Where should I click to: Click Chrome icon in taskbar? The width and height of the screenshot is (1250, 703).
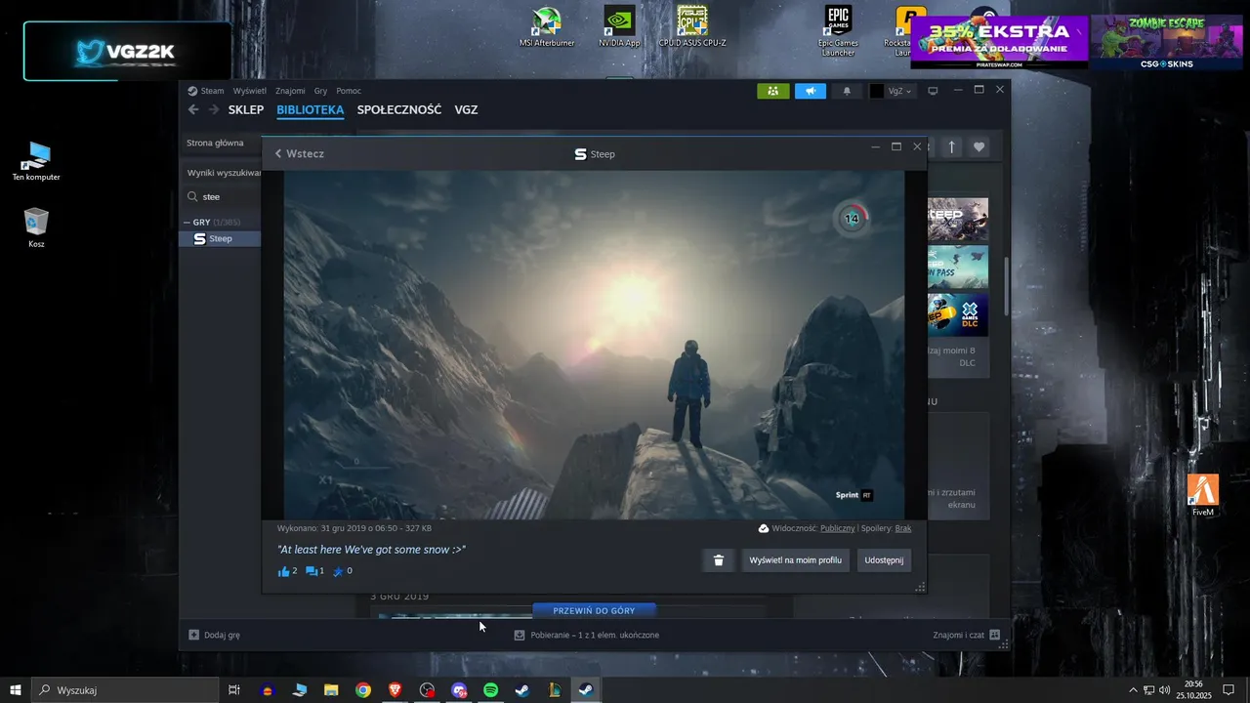[363, 690]
